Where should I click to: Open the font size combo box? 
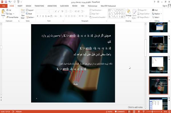52,11
